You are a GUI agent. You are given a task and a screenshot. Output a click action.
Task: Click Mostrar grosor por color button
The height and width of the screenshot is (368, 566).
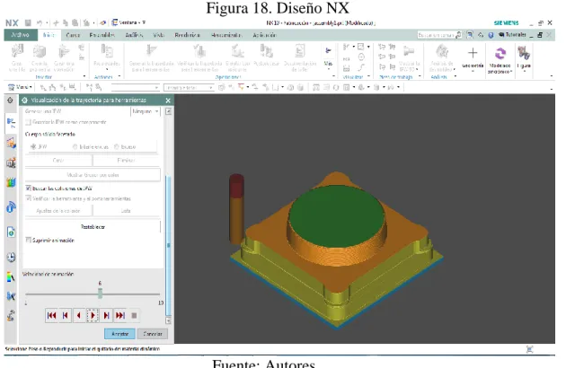click(93, 175)
